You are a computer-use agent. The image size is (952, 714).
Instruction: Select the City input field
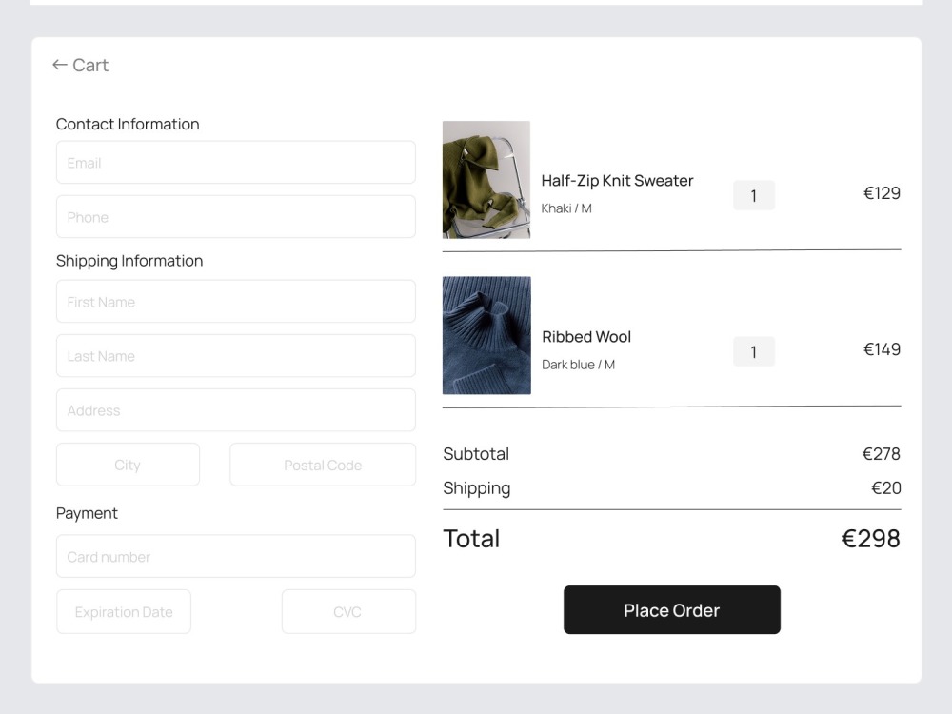[x=128, y=465]
